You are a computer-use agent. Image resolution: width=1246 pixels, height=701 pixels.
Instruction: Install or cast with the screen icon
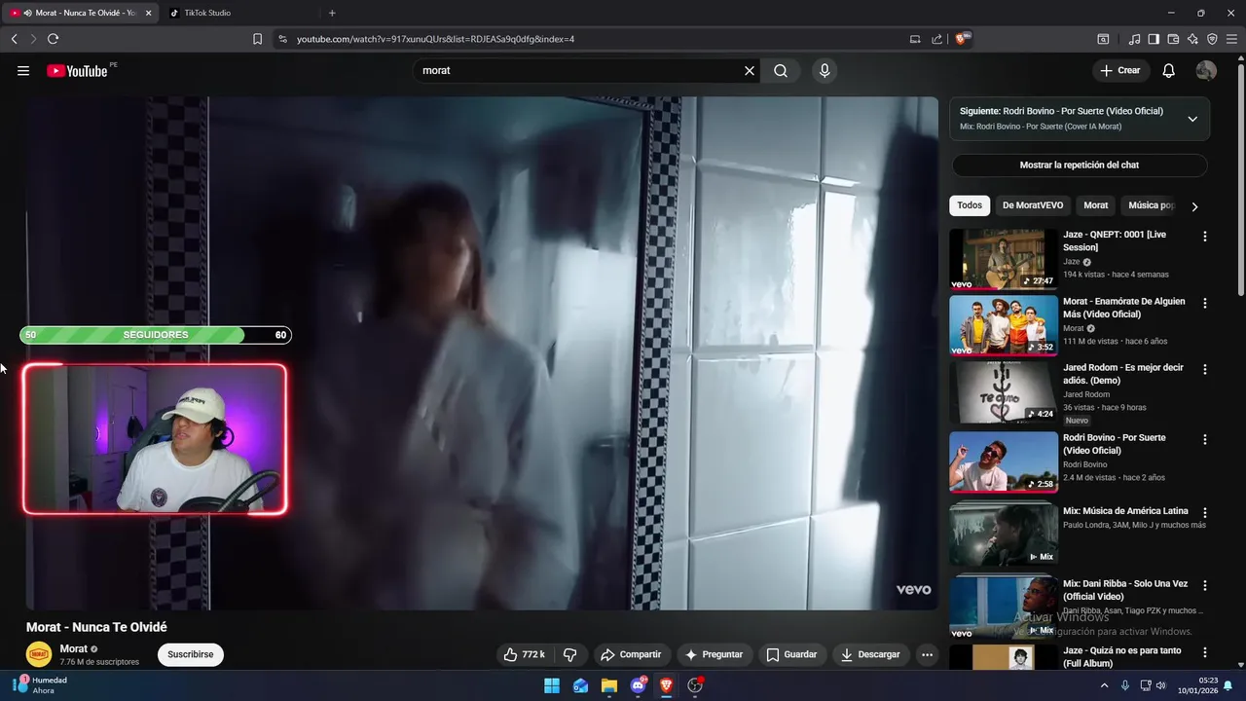pos(915,39)
